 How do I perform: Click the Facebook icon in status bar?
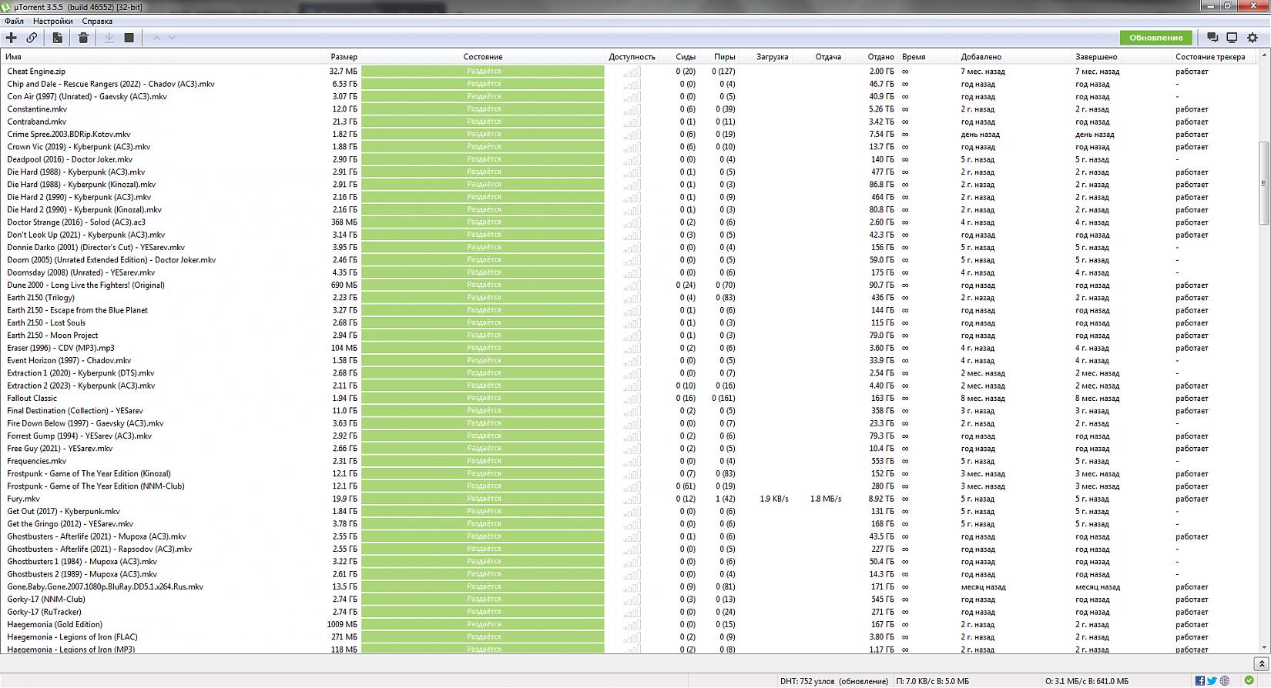point(1200,681)
